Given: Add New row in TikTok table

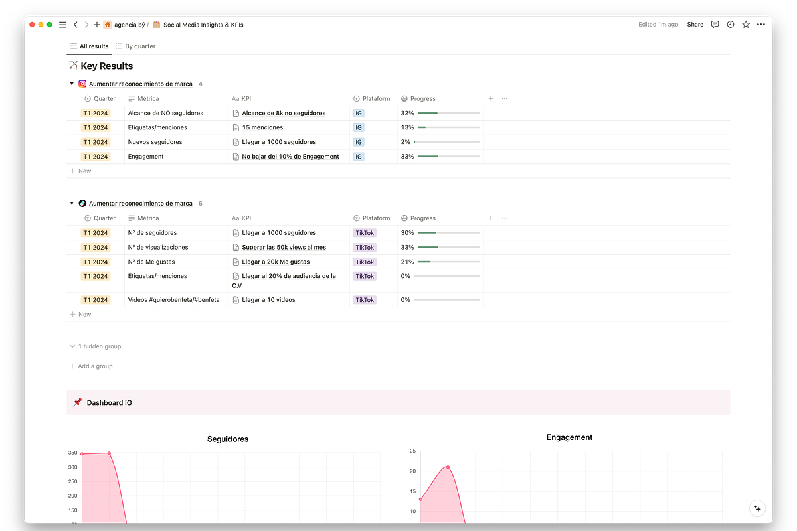Looking at the screenshot, I should tap(80, 314).
